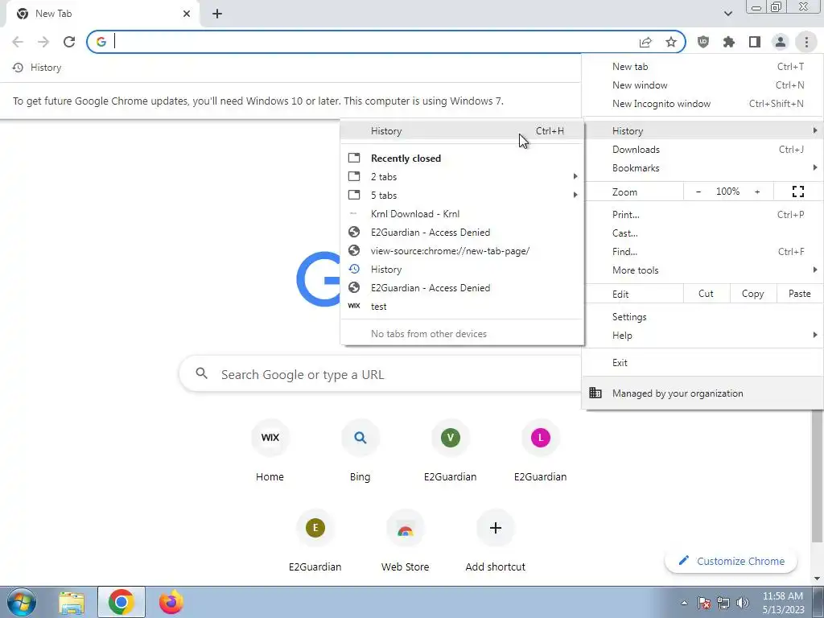Click the network tray icon

(723, 603)
